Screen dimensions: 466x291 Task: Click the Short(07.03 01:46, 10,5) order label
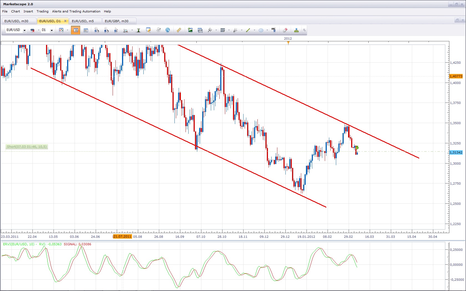pos(27,147)
